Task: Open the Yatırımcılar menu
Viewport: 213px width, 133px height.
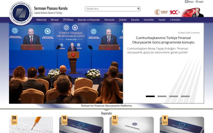Action: 109,20
